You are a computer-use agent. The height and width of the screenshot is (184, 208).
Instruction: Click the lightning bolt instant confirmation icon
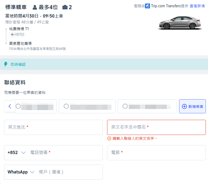pos(6,64)
